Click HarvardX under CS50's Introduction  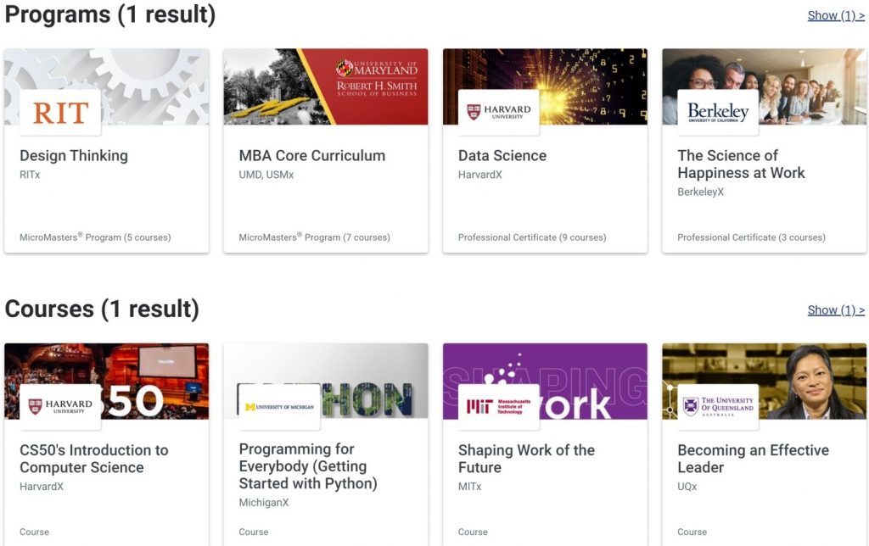[42, 486]
